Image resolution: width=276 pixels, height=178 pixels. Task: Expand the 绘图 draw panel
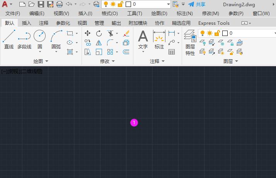(x=41, y=61)
